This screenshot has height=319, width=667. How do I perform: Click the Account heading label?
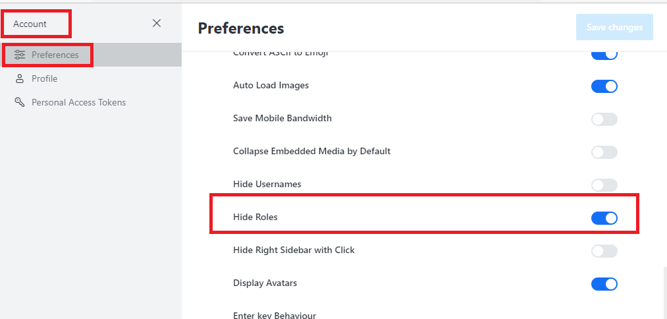30,24
